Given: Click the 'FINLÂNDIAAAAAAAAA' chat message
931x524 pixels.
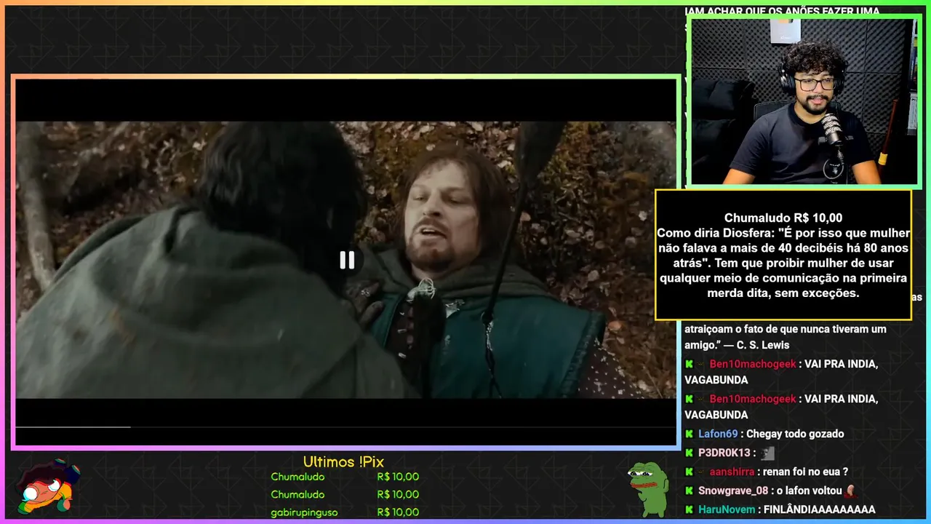Looking at the screenshot, I should point(820,509).
